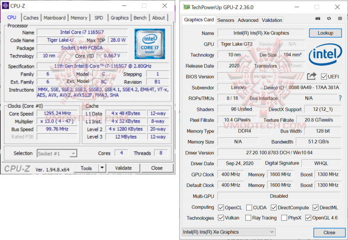
Task: Switch to the Memory tab in CPU-Z
Action: [x=79, y=18]
